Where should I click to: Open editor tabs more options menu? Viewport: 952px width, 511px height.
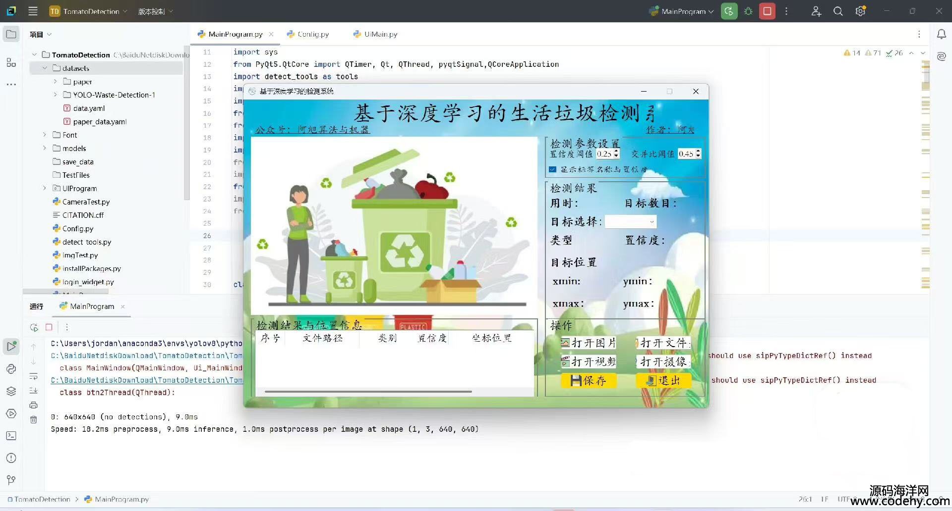[919, 34]
